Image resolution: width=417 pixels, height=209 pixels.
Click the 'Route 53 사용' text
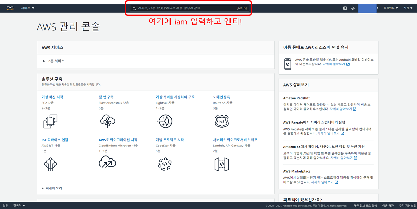pyautogui.click(x=223, y=103)
